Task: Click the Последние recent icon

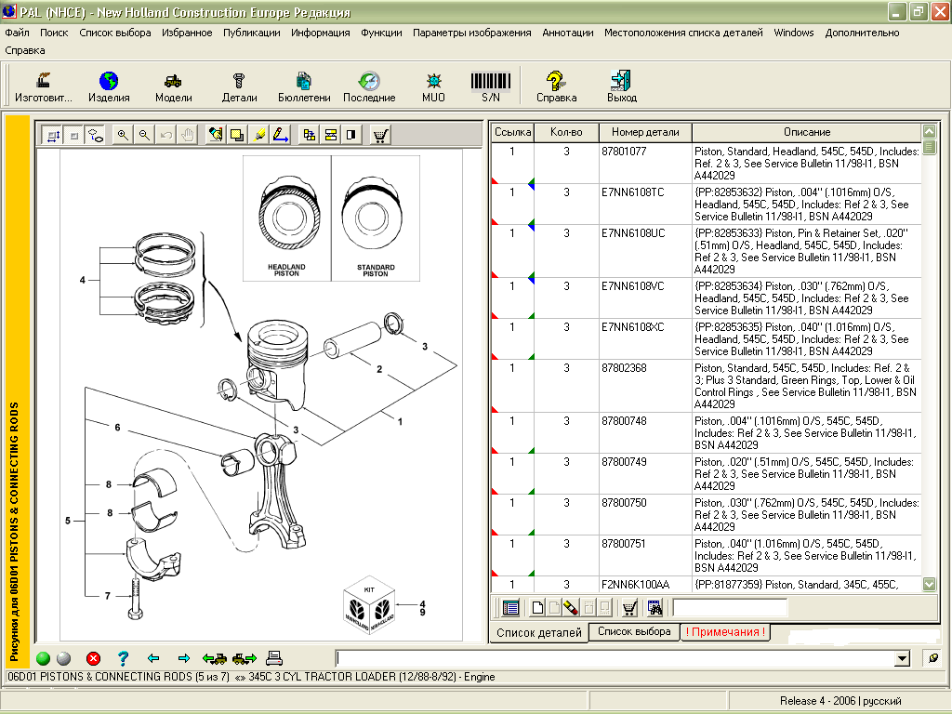Action: pos(368,81)
